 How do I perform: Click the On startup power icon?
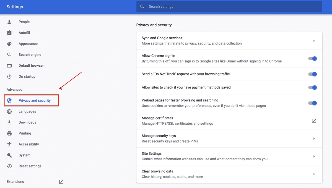click(9, 77)
